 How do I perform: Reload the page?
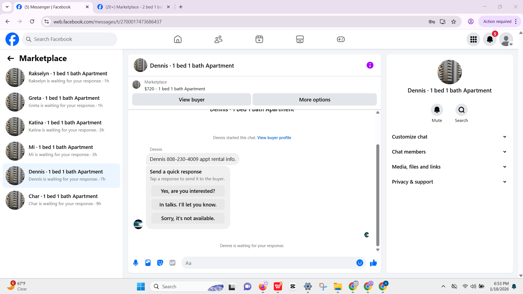point(32,22)
